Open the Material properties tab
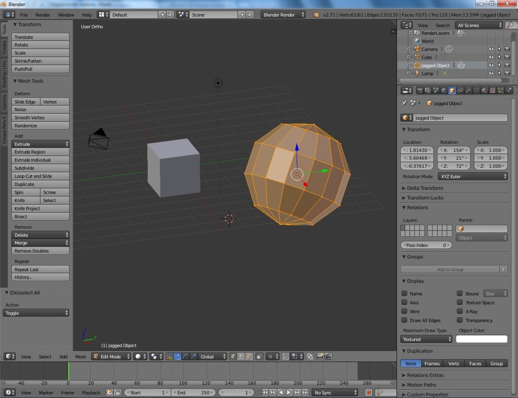Screen dimensions: 518x398 [484, 90]
